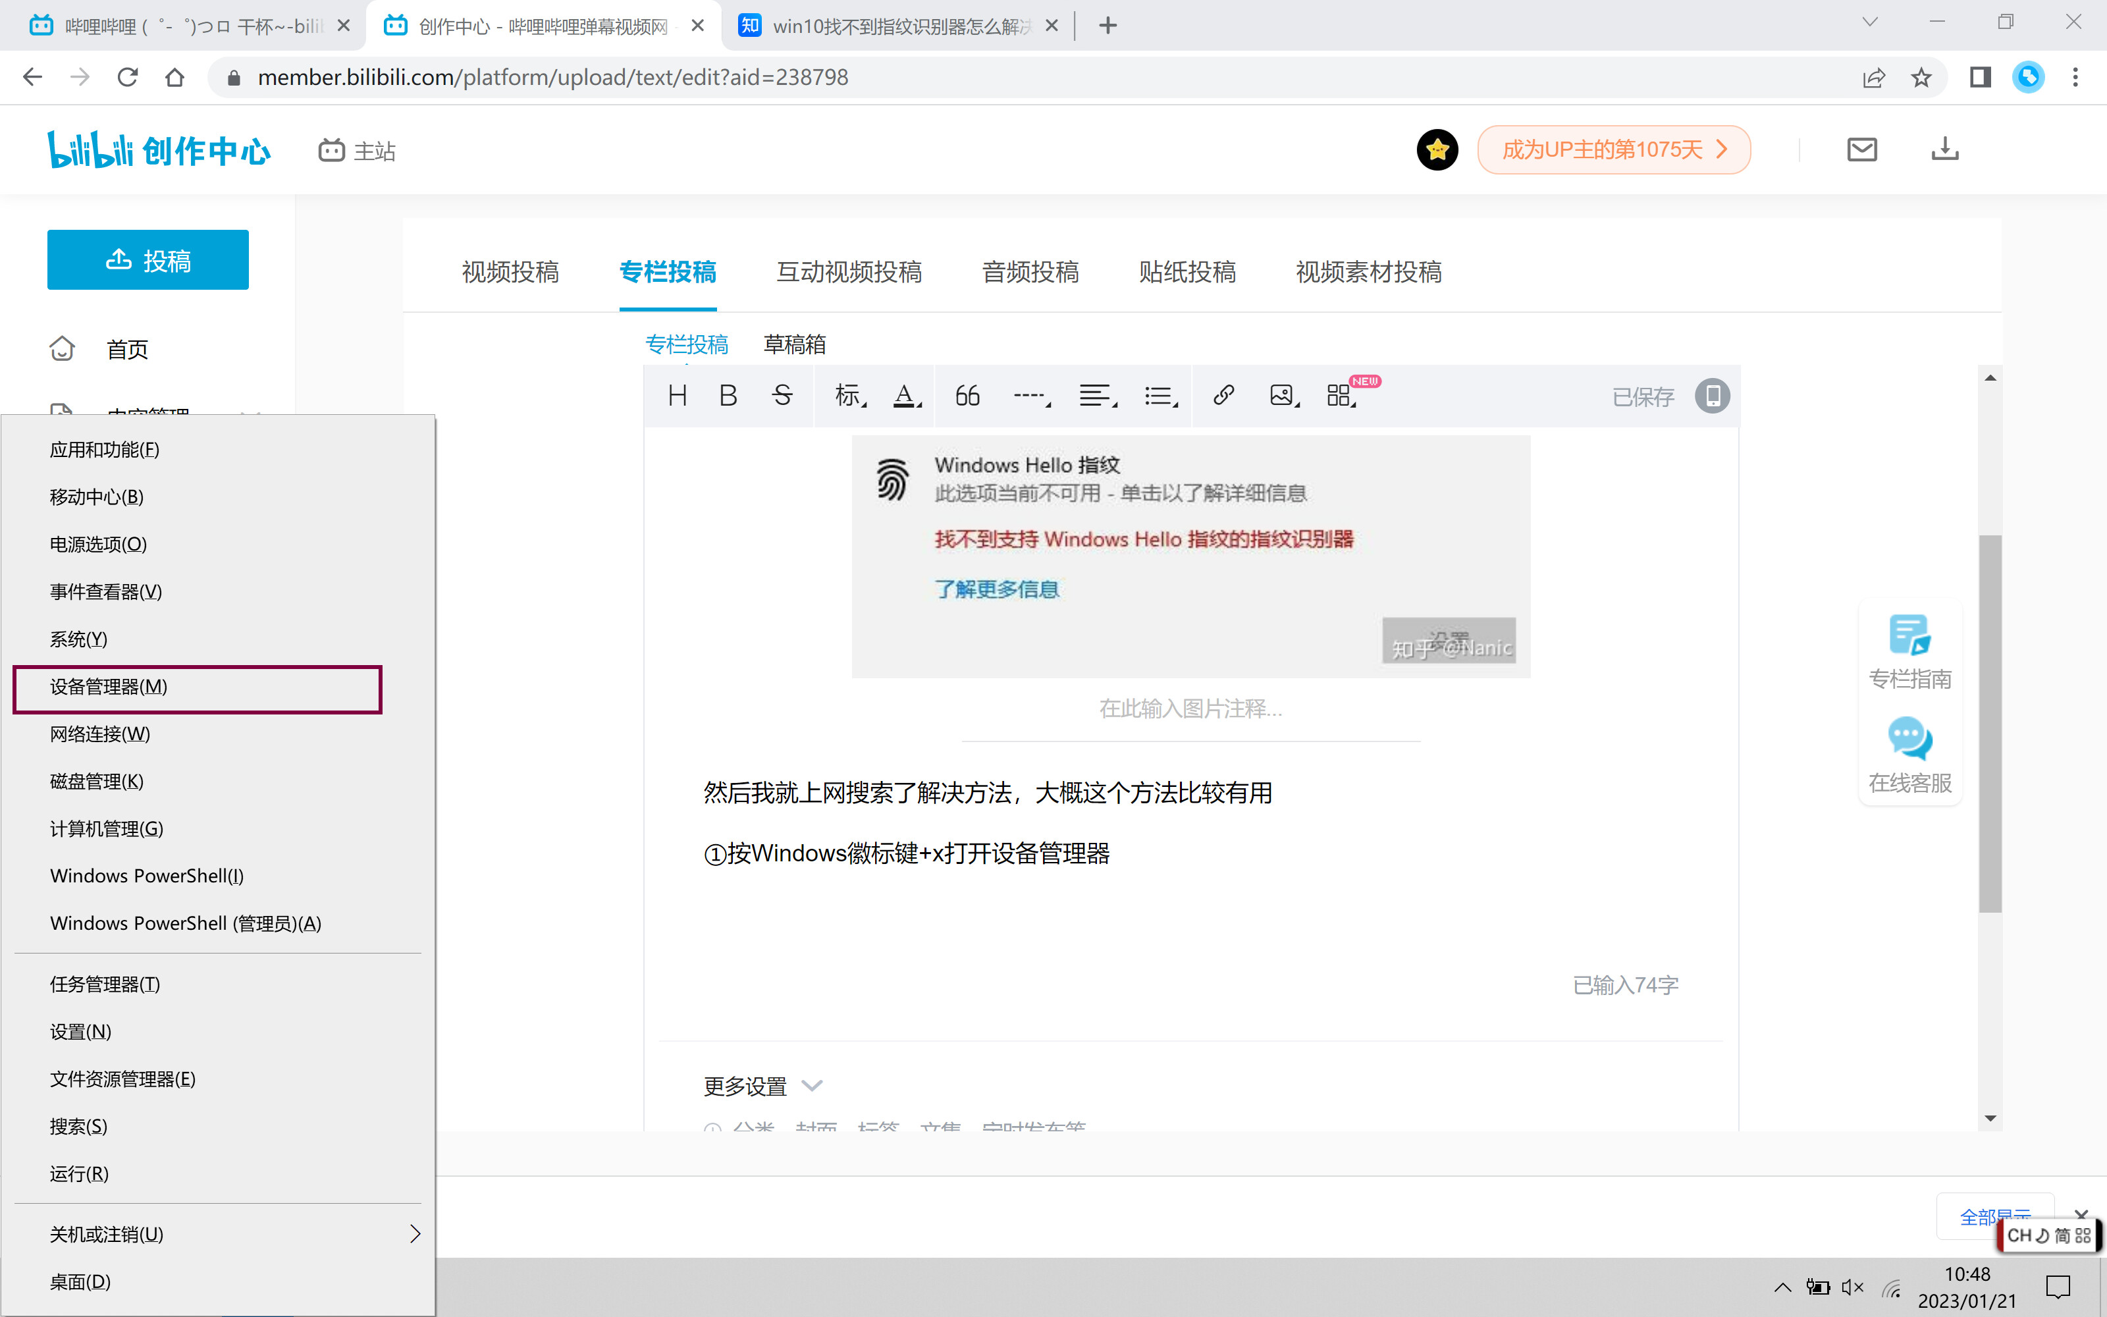Open 计算机管理(G) from menu
Screen dimensions: 2107x1317
tap(218, 828)
